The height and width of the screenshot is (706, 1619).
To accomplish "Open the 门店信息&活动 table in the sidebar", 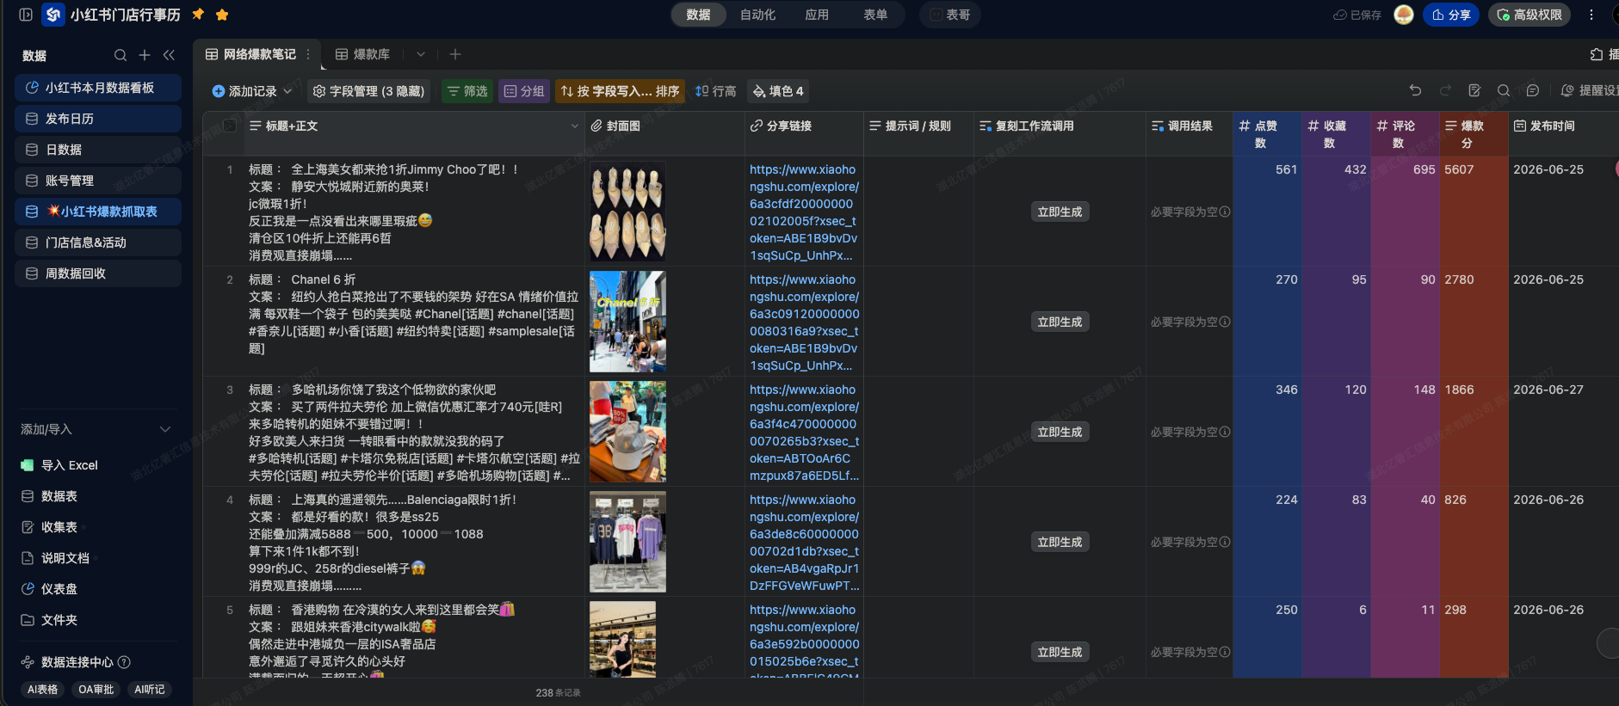I will [x=98, y=242].
